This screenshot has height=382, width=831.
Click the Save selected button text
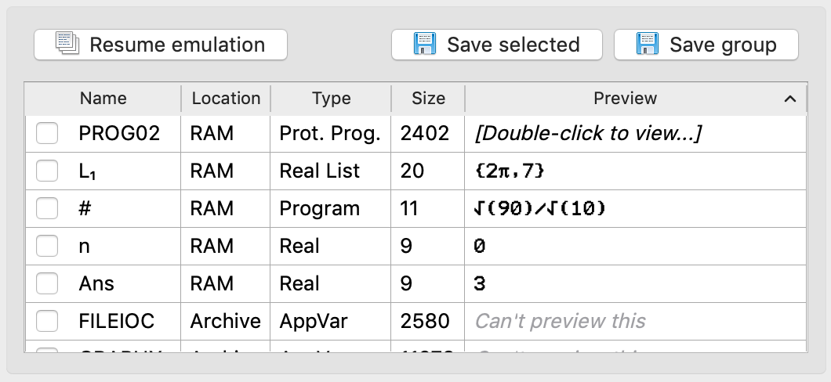pyautogui.click(x=513, y=45)
